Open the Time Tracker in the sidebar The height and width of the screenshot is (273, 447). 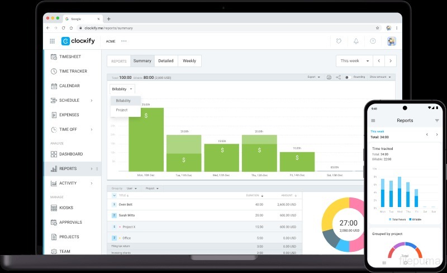pos(73,72)
